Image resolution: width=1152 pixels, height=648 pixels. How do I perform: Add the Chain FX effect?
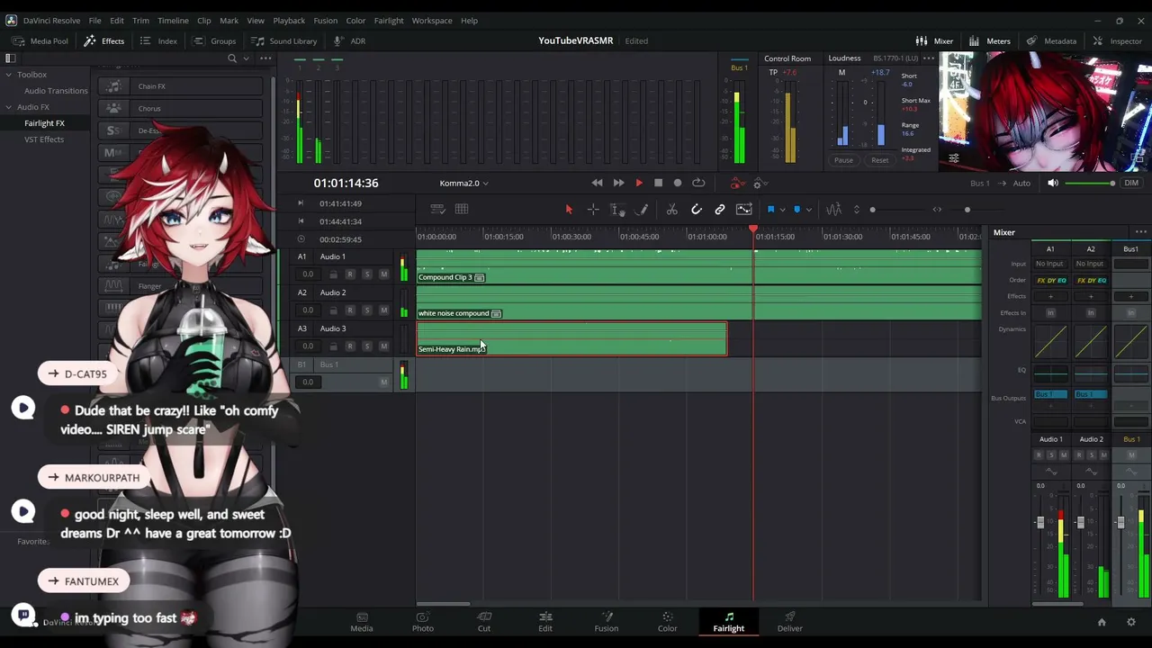(180, 86)
